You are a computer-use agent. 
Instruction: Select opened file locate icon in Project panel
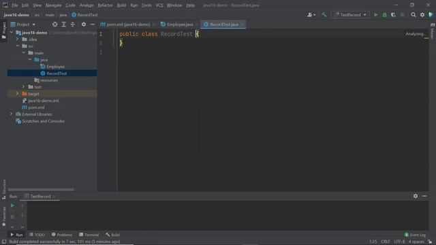[x=54, y=24]
